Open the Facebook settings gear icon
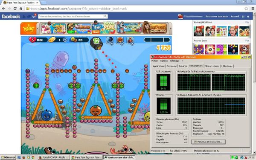The width and height of the screenshot is (256, 160). (248, 17)
